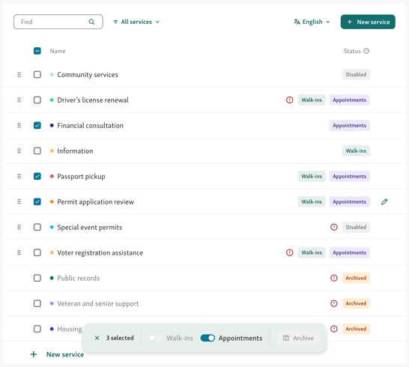409x367 pixels.
Task: Click the warning icon on Public records row
Action: tap(334, 278)
